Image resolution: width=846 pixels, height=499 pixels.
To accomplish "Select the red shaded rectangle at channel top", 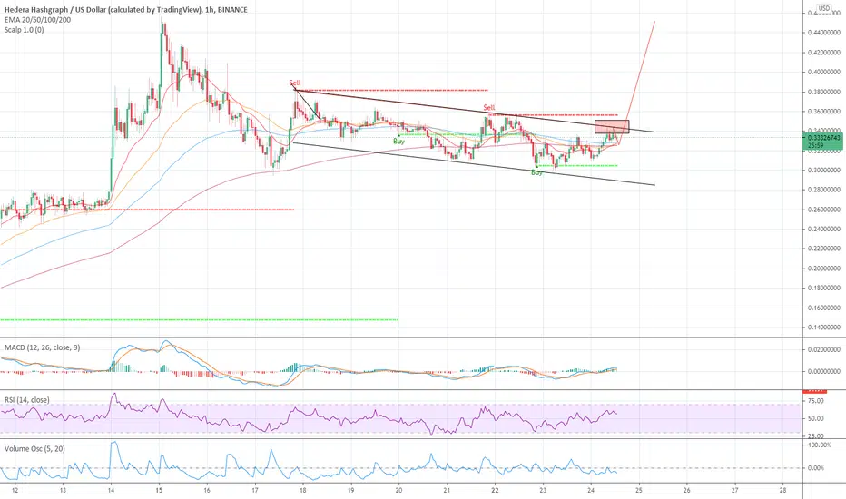I will pyautogui.click(x=612, y=127).
